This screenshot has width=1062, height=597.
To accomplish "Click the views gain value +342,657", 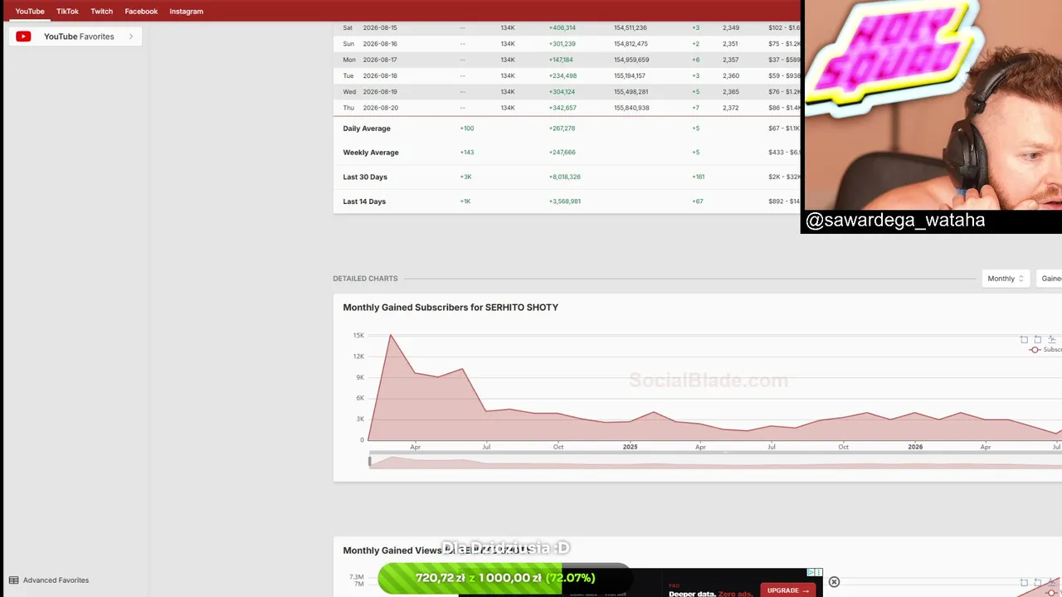I will pyautogui.click(x=563, y=108).
